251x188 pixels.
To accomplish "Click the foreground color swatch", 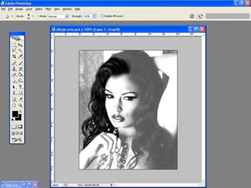I will [15, 114].
